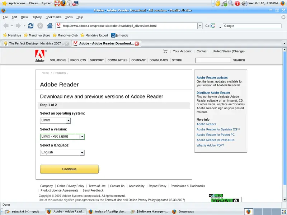Open the Back button history dropdown arrow
Viewport: 287px width, 215px height.
[x=12, y=26]
